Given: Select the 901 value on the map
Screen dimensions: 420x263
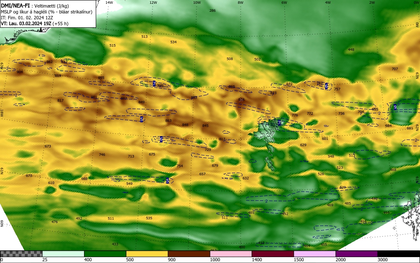Looking at the screenshot, I should click(94, 97).
